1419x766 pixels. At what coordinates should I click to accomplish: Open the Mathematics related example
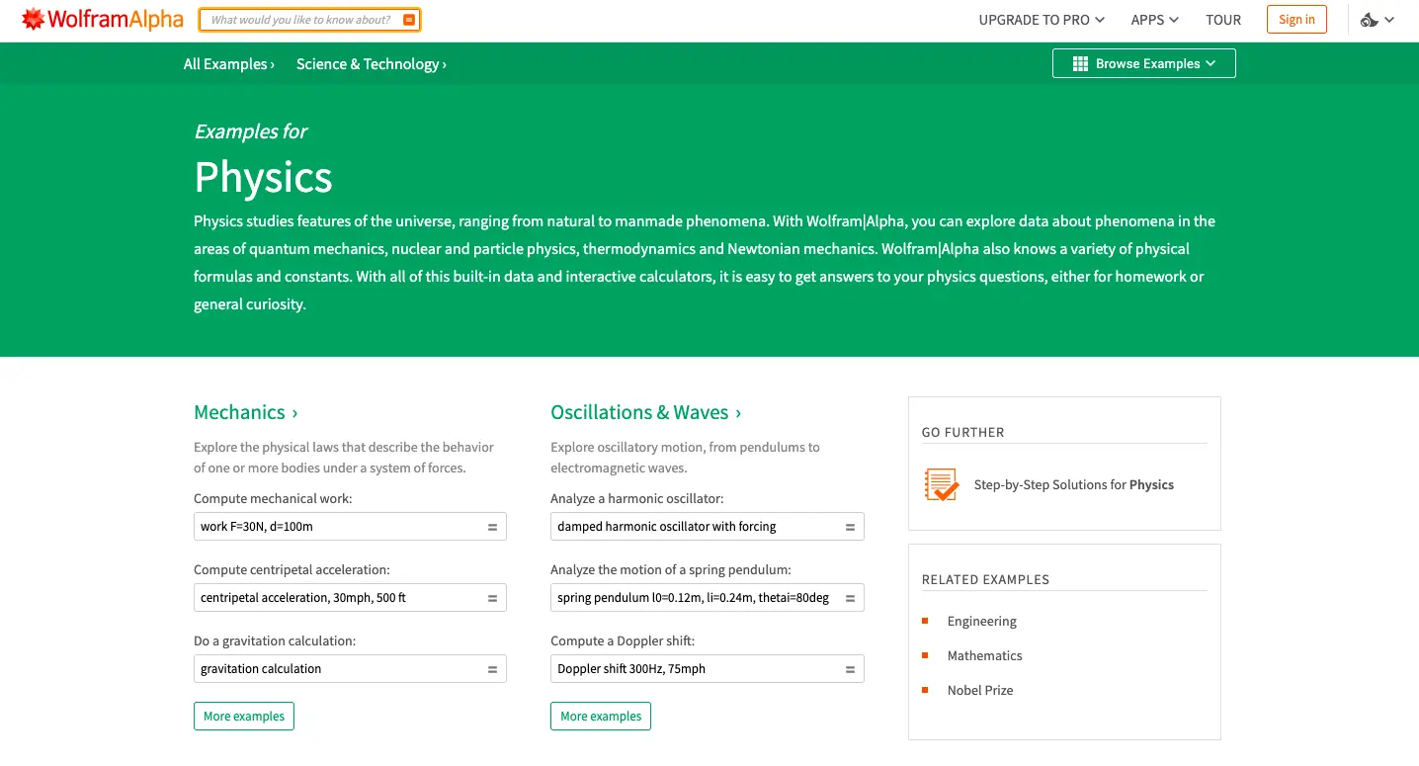[x=985, y=655]
